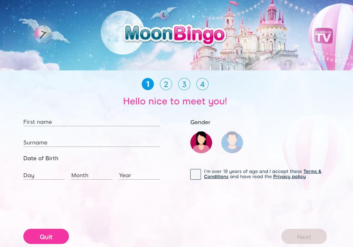Click the greyed-out Next button
This screenshot has width=353, height=247.
coord(304,236)
